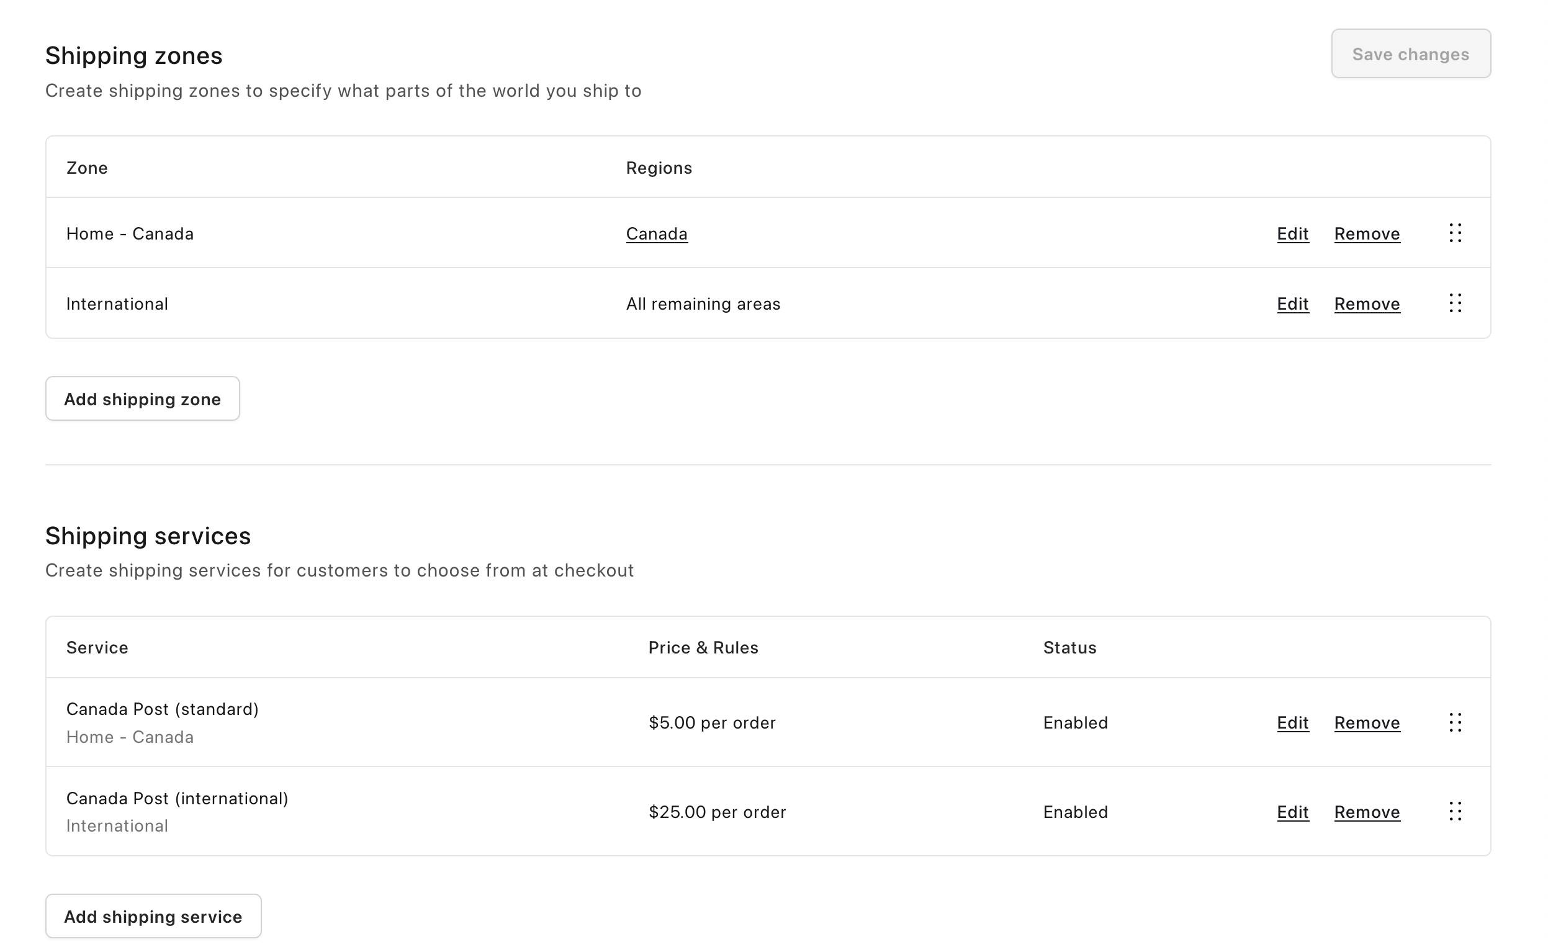Select the Canada Post (standard) service name
Image resolution: width=1548 pixels, height=947 pixels.
(162, 709)
